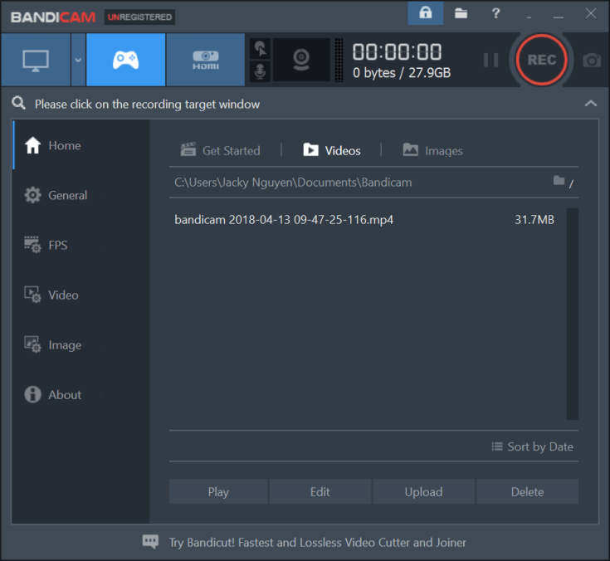Select Game Recording mode gamepad icon
Image resolution: width=610 pixels, height=561 pixels.
click(125, 60)
